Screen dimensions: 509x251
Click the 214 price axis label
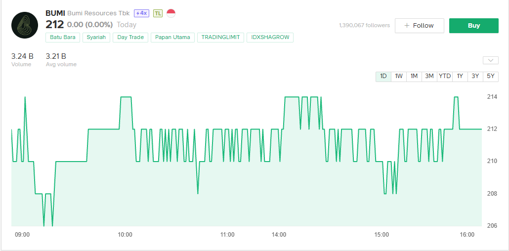[492, 97]
